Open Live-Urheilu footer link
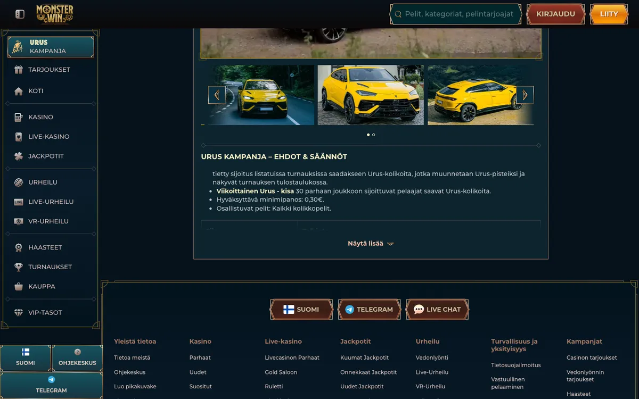The width and height of the screenshot is (639, 399). click(432, 372)
